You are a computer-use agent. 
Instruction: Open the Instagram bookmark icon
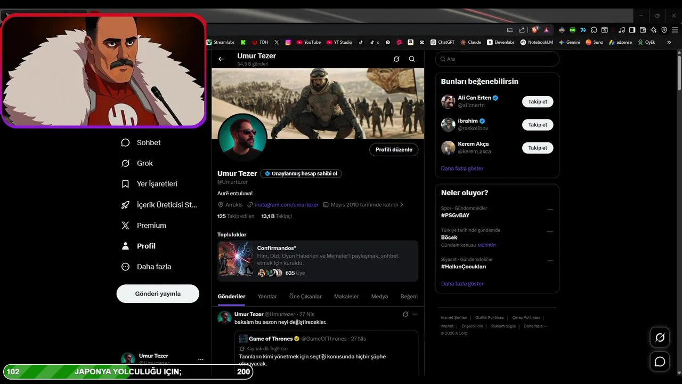pyautogui.click(x=288, y=42)
